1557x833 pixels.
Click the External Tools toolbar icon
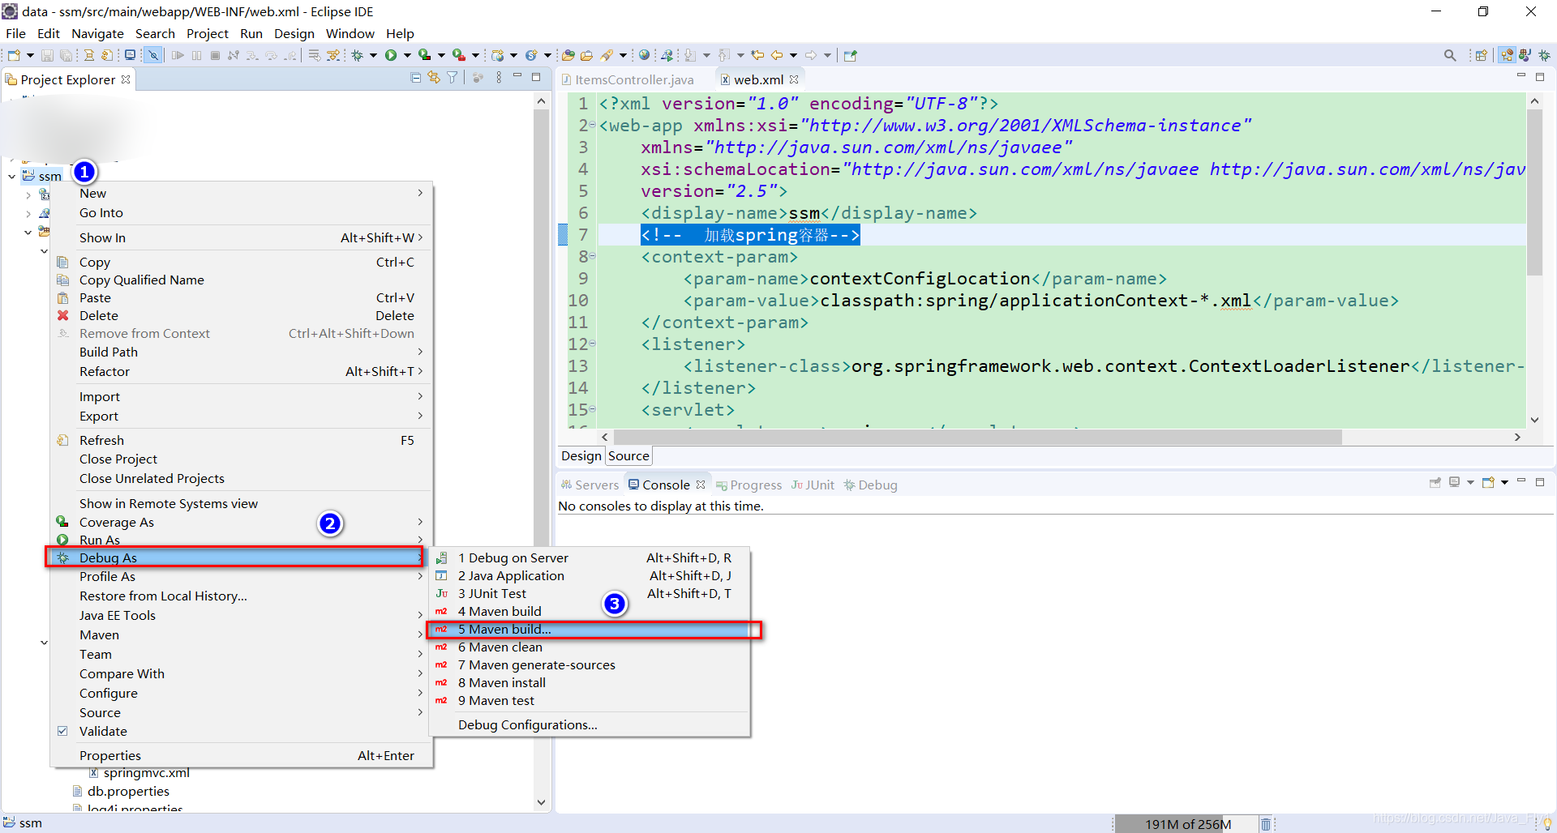[458, 55]
